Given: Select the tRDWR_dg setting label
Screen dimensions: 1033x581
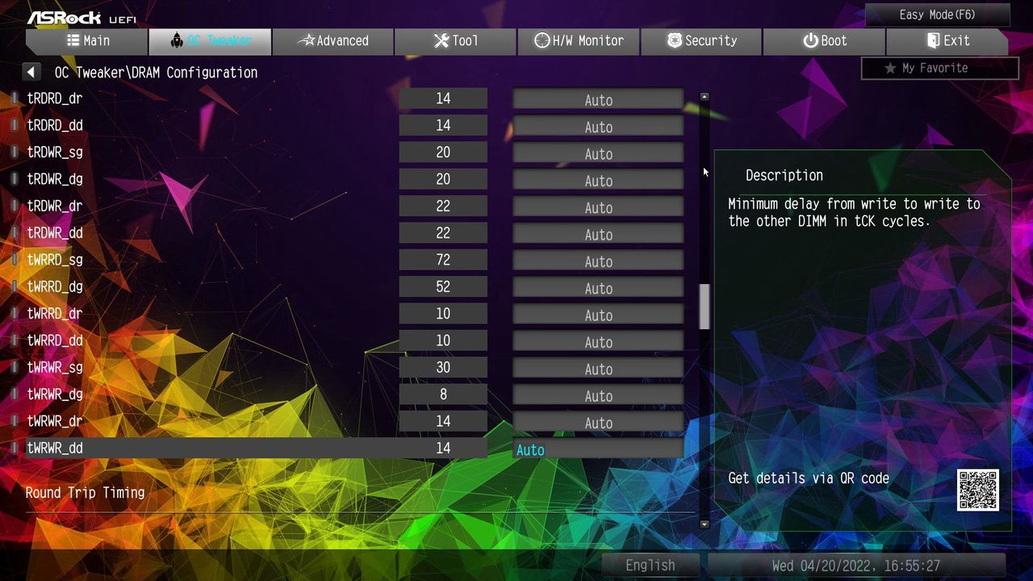Looking at the screenshot, I should 55,179.
